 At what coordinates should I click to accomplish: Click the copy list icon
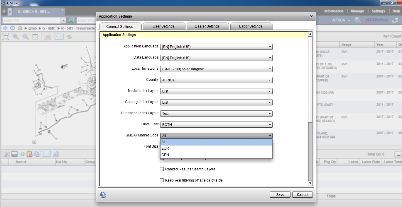pyautogui.click(x=37, y=154)
